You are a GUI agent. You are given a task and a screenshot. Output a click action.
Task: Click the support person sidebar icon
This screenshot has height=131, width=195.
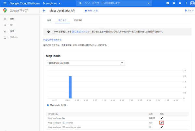tap(5, 37)
